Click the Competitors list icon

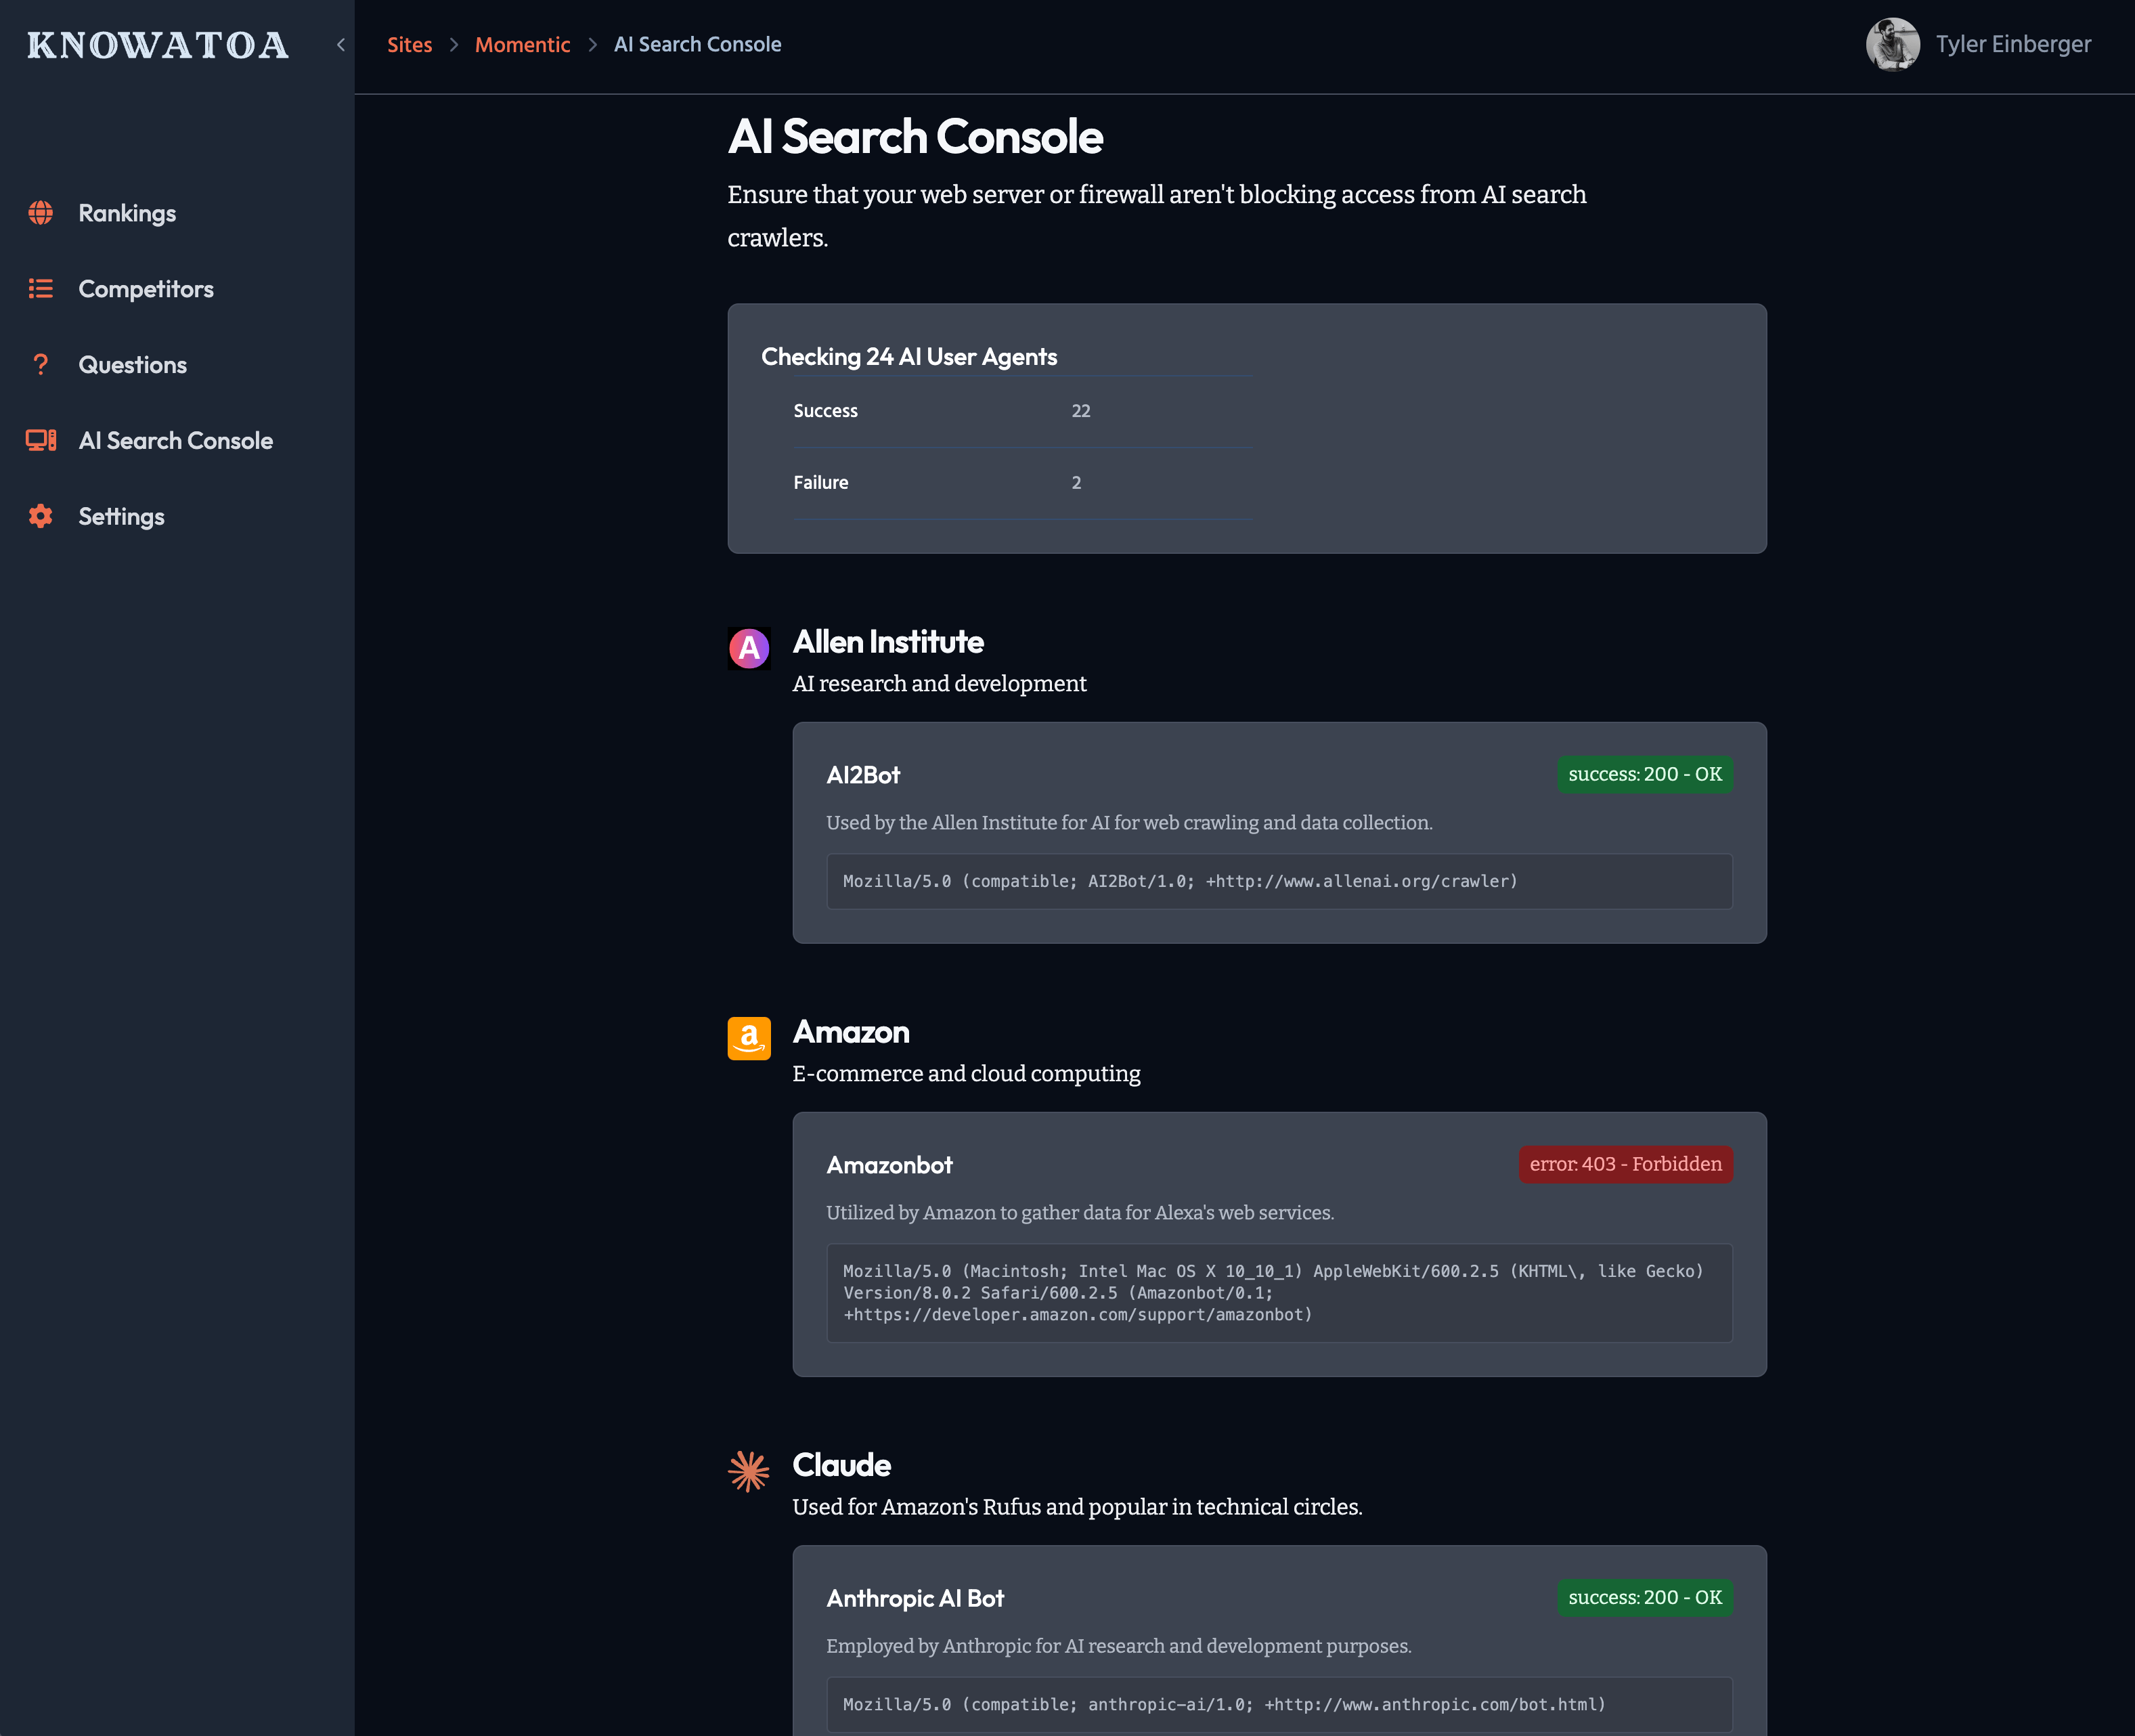click(40, 289)
